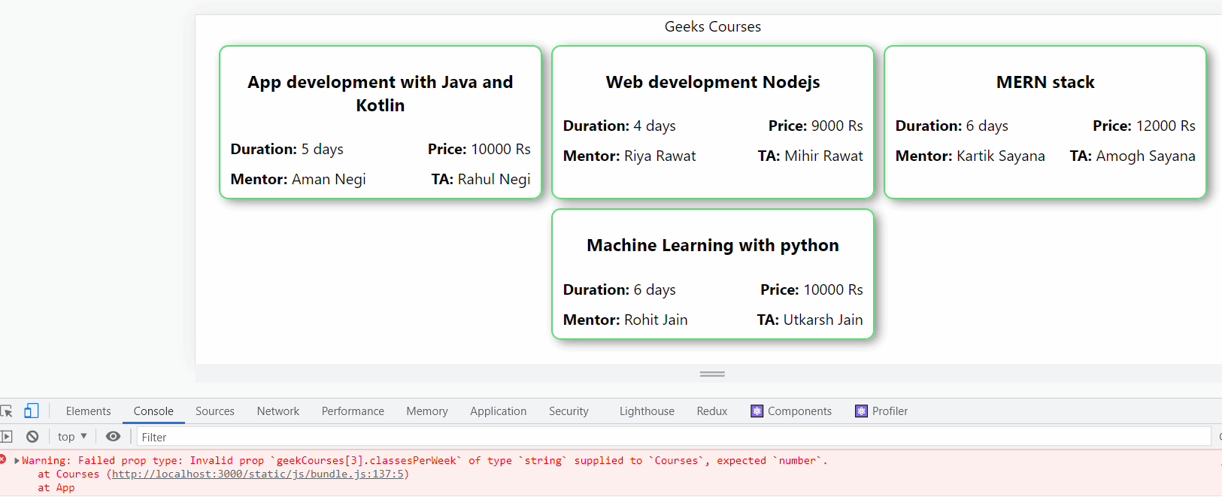1222x497 pixels.
Task: Create a live expression with the eye icon
Action: 113,437
